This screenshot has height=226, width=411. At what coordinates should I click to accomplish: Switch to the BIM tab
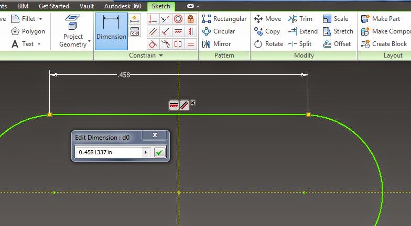coord(23,6)
